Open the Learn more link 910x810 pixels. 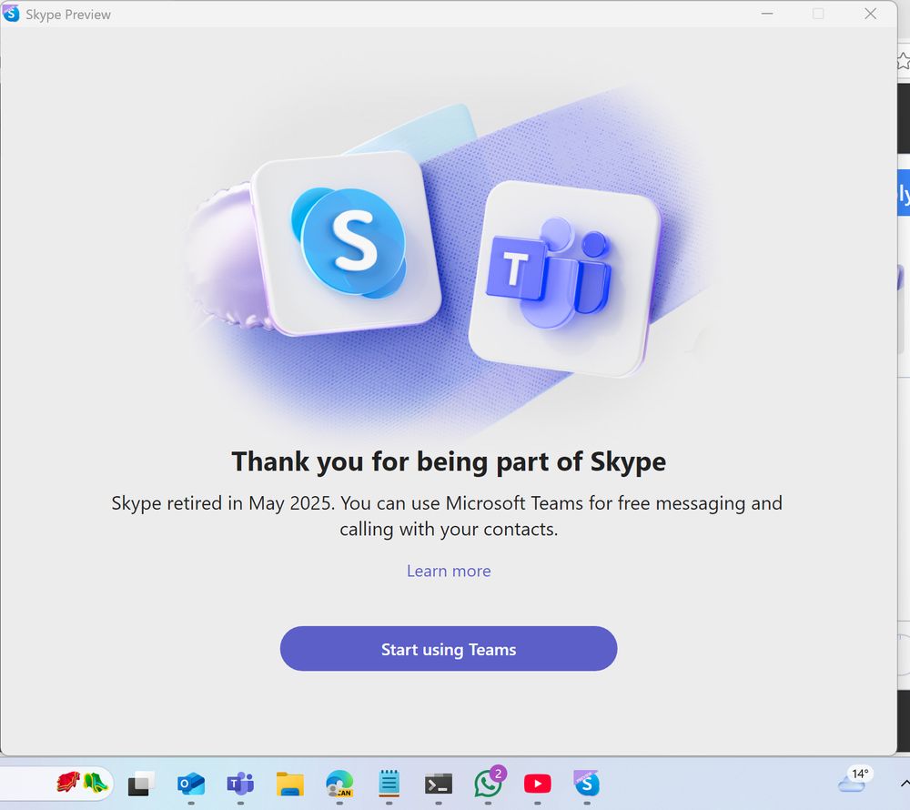449,571
